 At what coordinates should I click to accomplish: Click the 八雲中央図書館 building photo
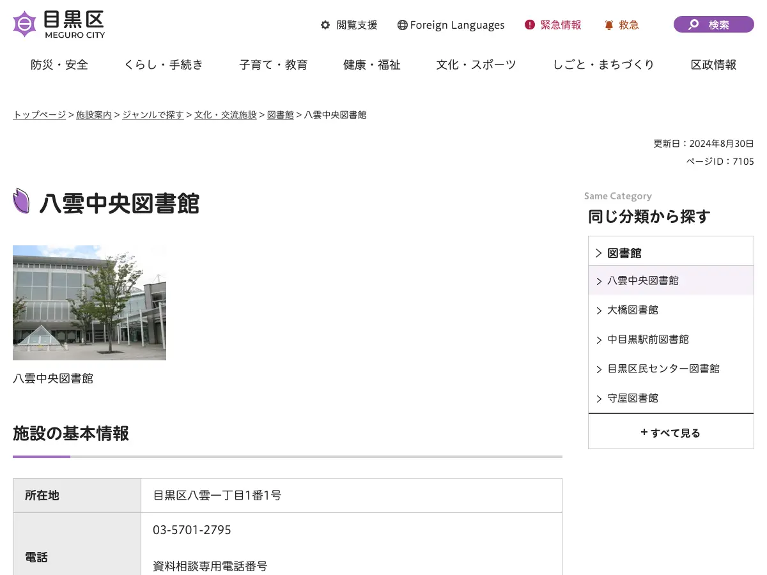pos(89,303)
